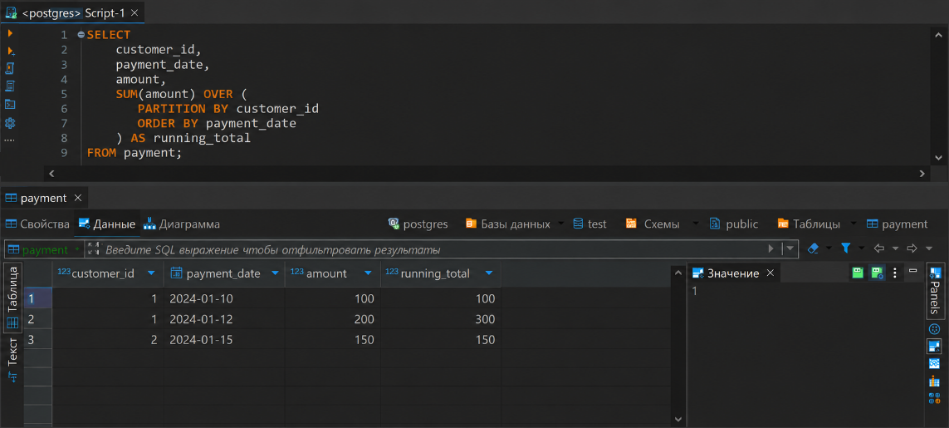Open the Свойства tab
This screenshot has width=949, height=428.
37,224
